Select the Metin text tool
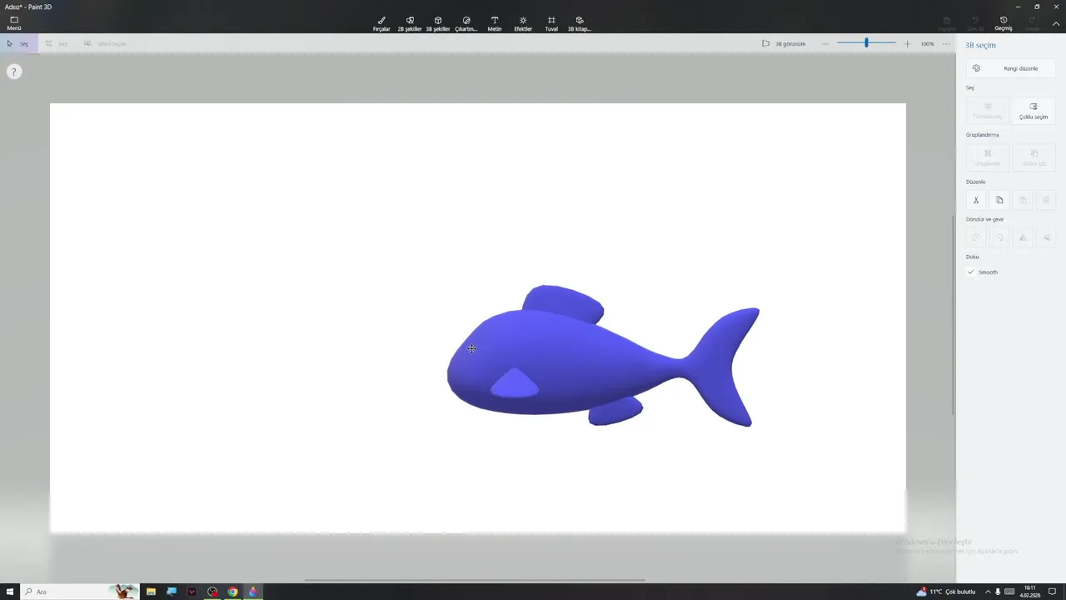The width and height of the screenshot is (1066, 600). click(x=495, y=23)
